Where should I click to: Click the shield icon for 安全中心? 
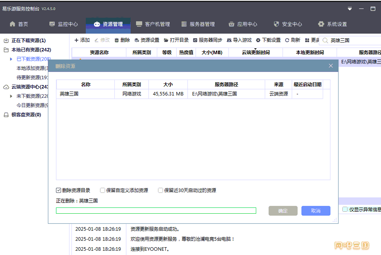[x=276, y=24]
